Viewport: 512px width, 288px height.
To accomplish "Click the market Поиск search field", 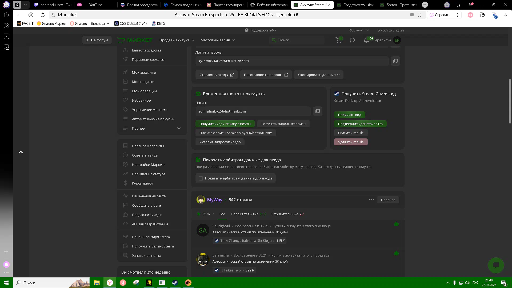I will [297, 40].
